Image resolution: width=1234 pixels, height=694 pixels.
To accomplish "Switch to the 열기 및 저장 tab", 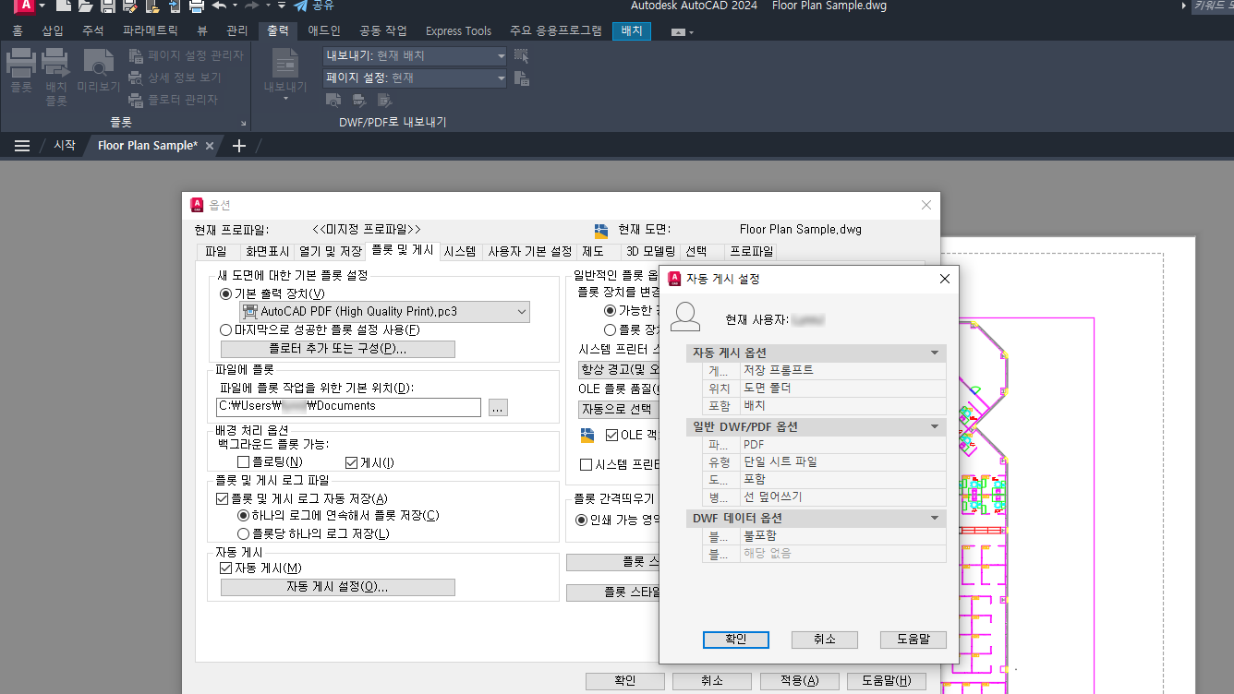I will [331, 251].
